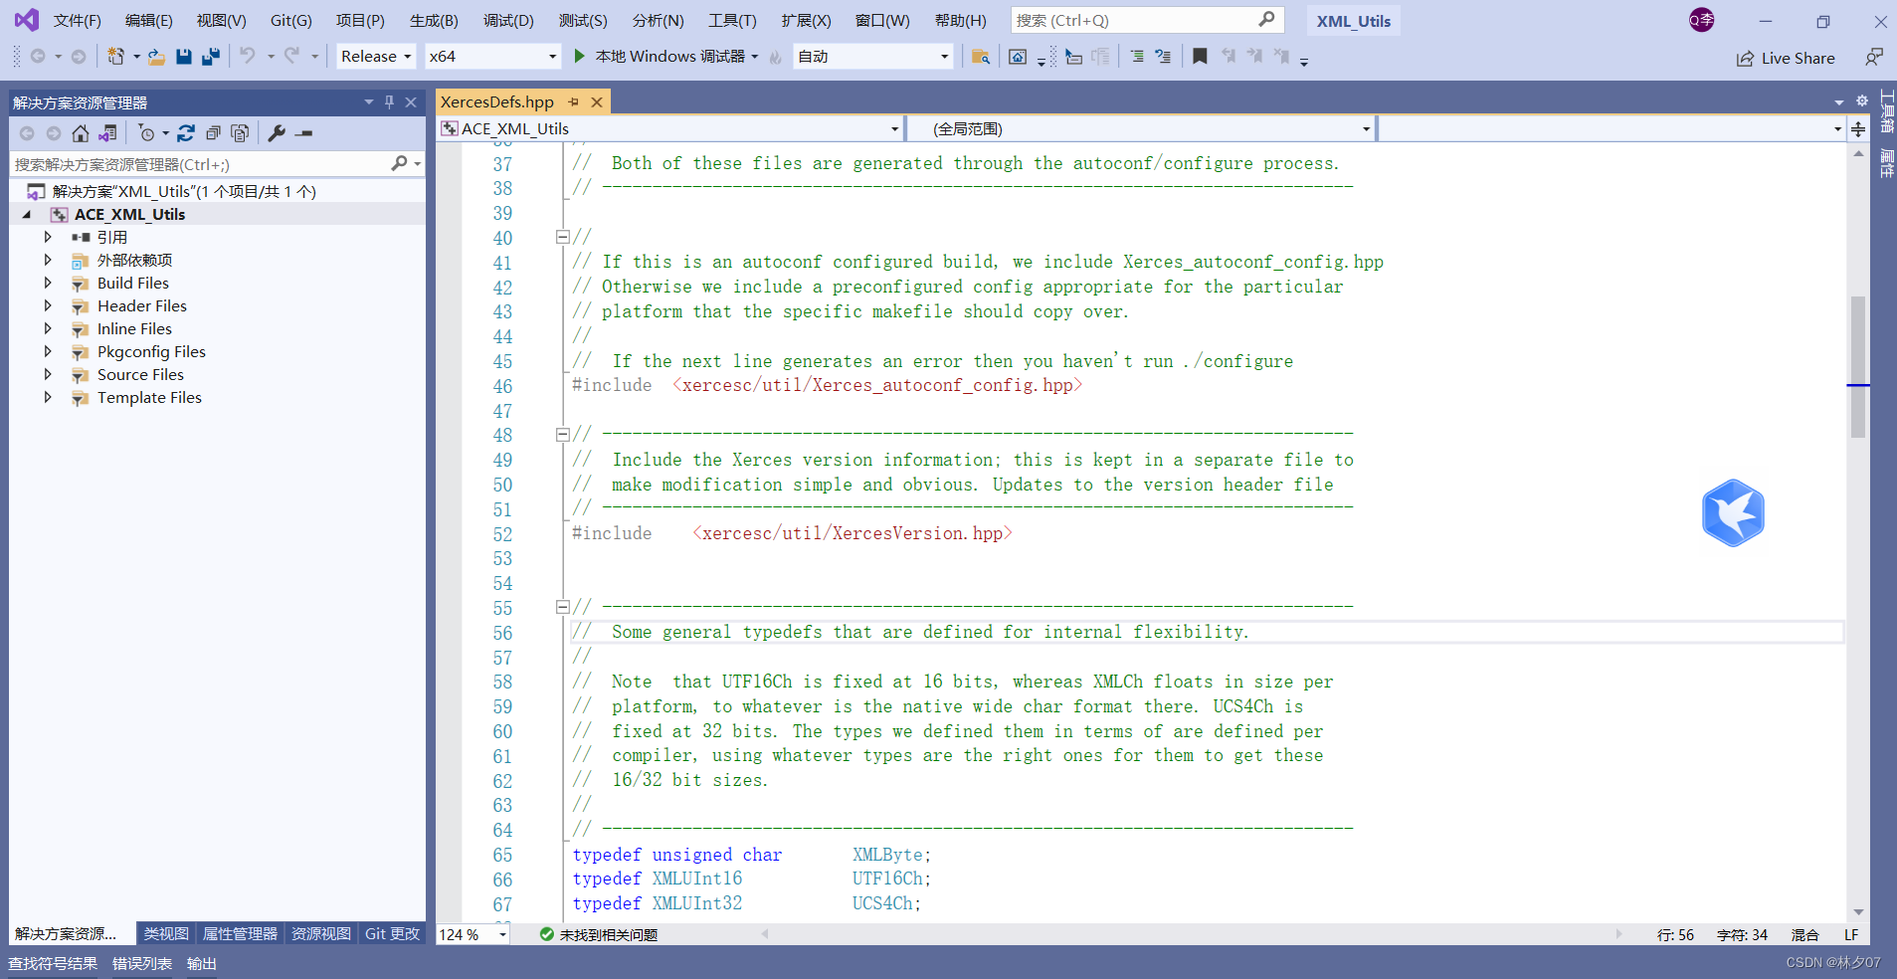1897x979 pixels.
Task: Collapse the ACE_XML_Utils project node
Action: (x=27, y=215)
